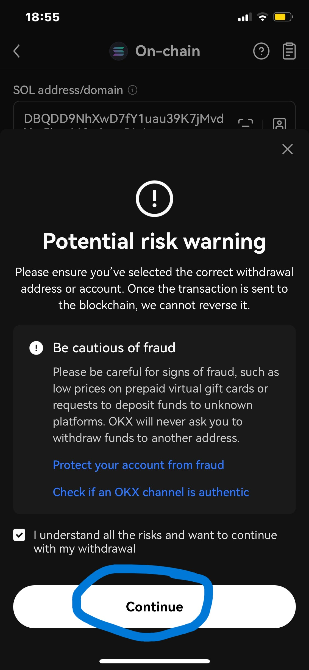Tap exclamation icon beside Be cautious of fraud

pyautogui.click(x=36, y=348)
